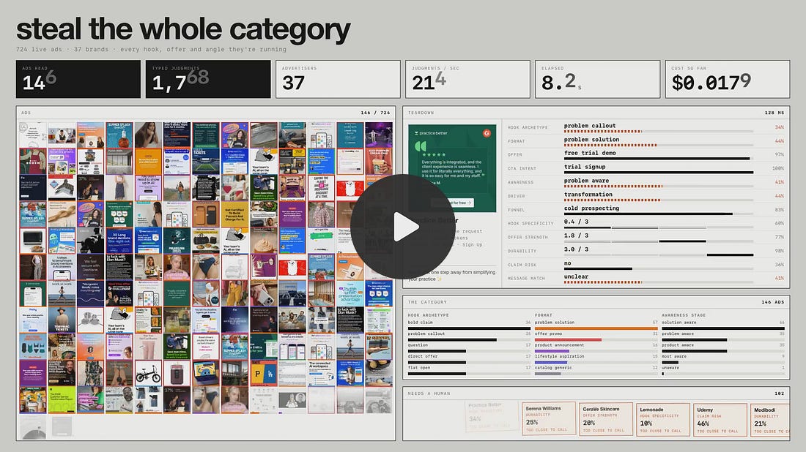Click "solution aware" under Awareness Stage
The height and width of the screenshot is (452, 806).
[679, 323]
